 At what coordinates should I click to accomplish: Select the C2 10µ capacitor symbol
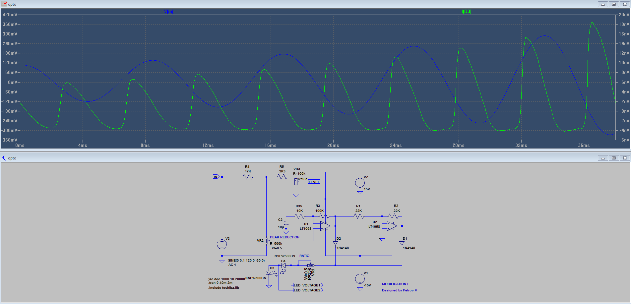coord(286,225)
